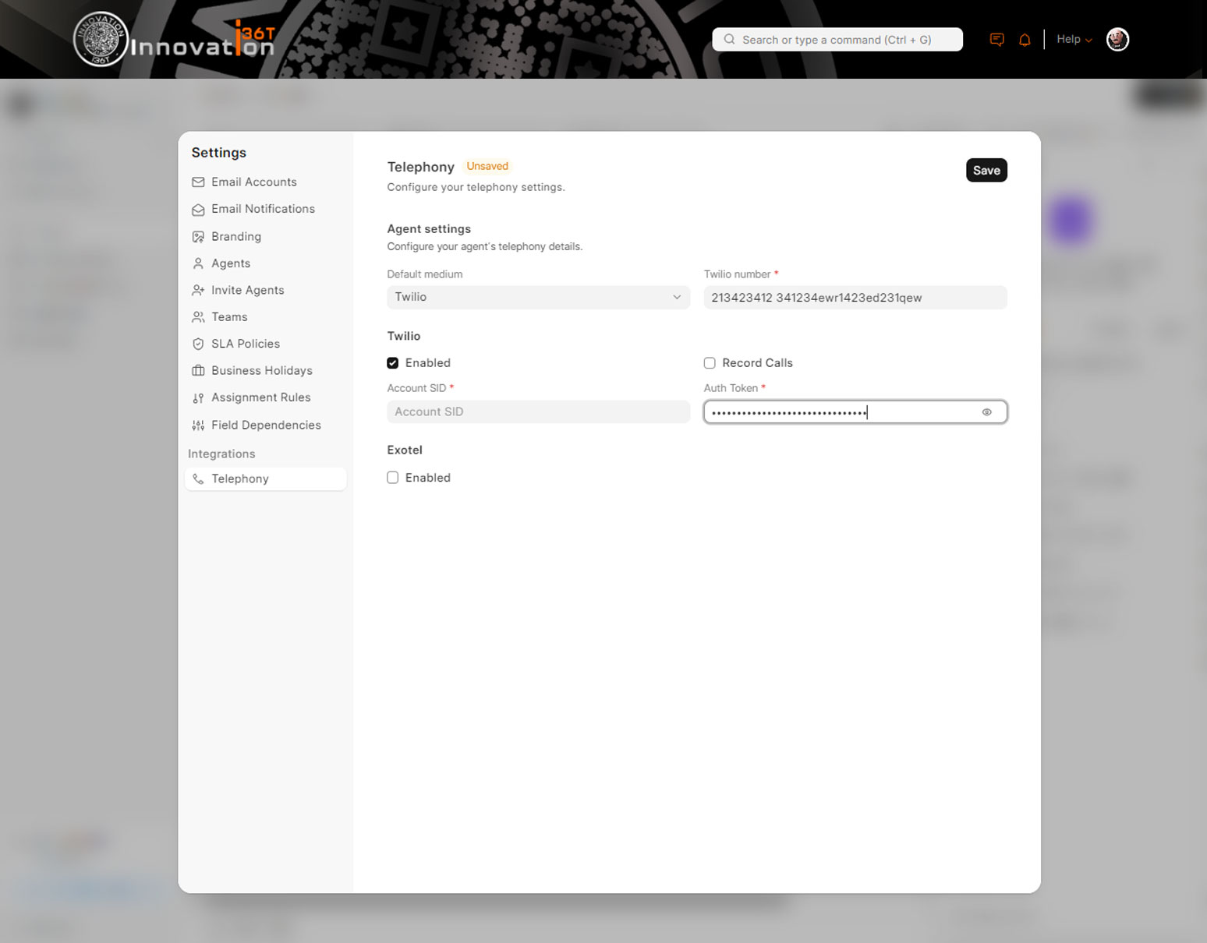Viewport: 1207px width, 943px height.
Task: Enable the Record Calls checkbox
Action: tap(710, 363)
